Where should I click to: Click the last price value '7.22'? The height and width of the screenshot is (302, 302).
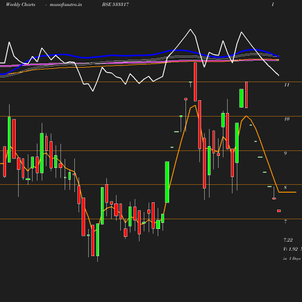(x=288, y=240)
